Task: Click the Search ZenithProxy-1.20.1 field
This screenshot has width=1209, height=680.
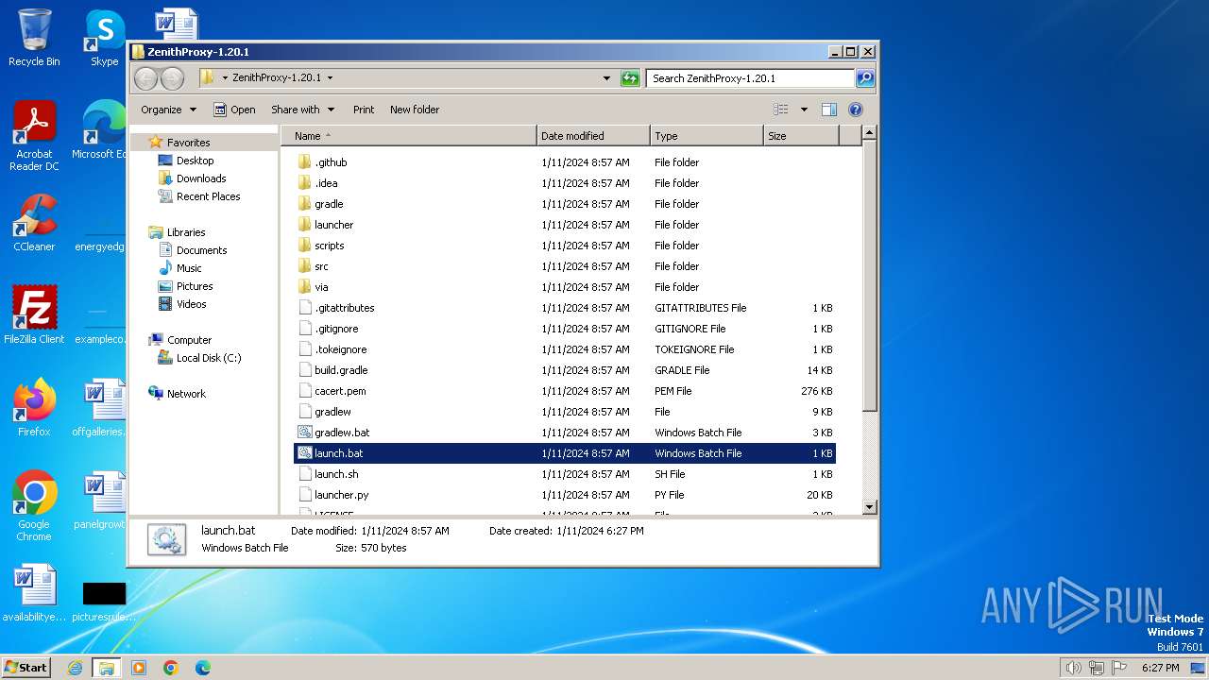Action: (751, 78)
